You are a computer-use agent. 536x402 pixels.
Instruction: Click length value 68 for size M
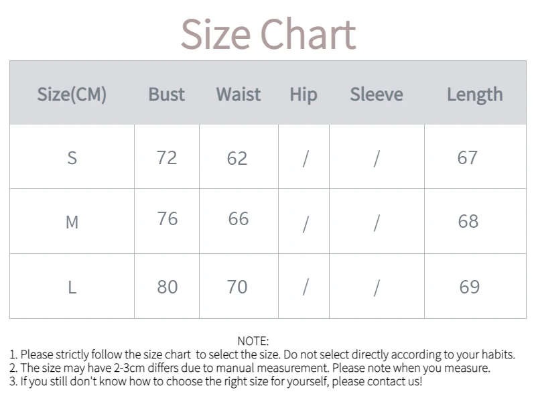point(468,221)
